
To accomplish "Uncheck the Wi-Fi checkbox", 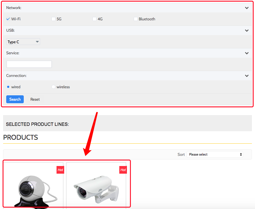I will 8,19.
